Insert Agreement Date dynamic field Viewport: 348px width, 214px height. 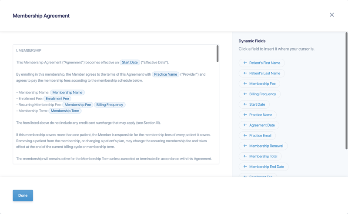[x=259, y=125]
